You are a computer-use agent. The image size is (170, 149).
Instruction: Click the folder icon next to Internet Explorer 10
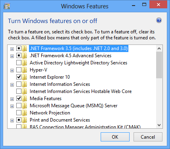[25, 77]
